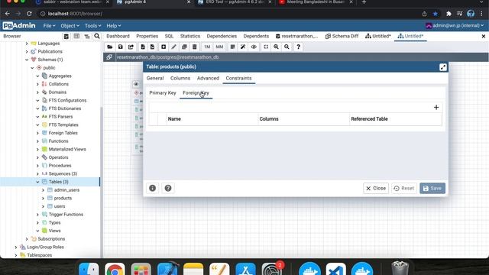Screen dimensions: 489x275
Task: Click the Auto align wand icon
Action: point(243,47)
